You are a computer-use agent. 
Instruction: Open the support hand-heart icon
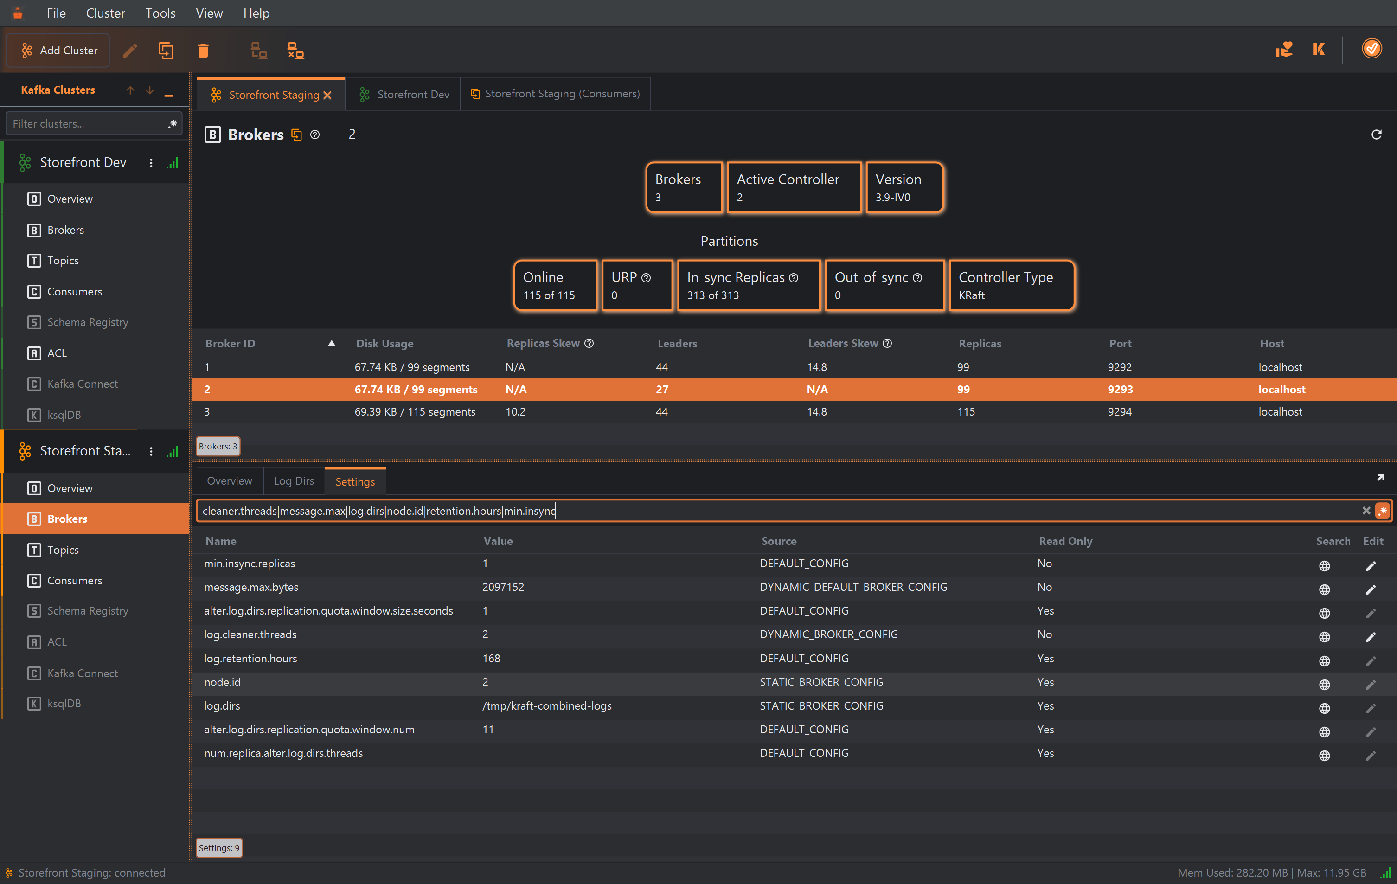[1284, 49]
